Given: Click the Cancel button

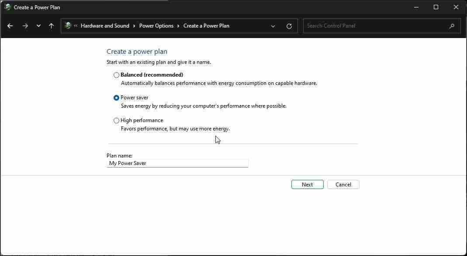Looking at the screenshot, I should coord(343,184).
